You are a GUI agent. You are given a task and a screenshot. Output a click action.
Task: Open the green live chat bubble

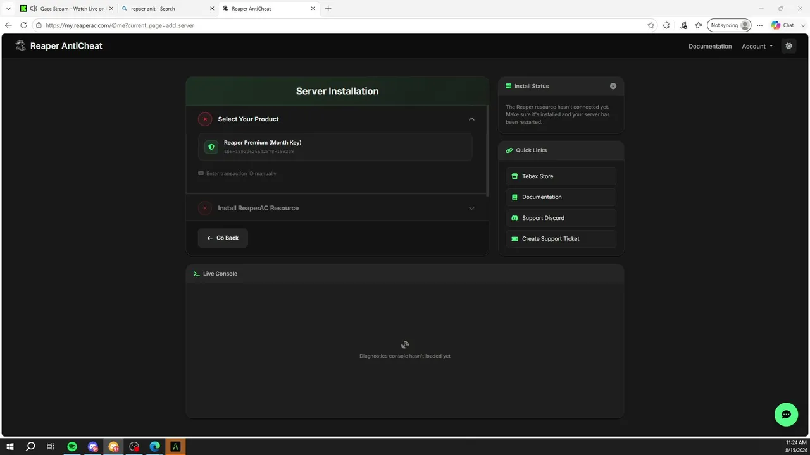[786, 415]
